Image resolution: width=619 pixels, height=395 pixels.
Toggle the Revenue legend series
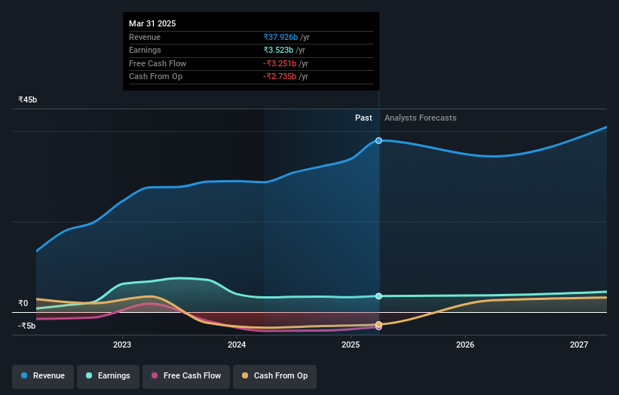(x=43, y=376)
